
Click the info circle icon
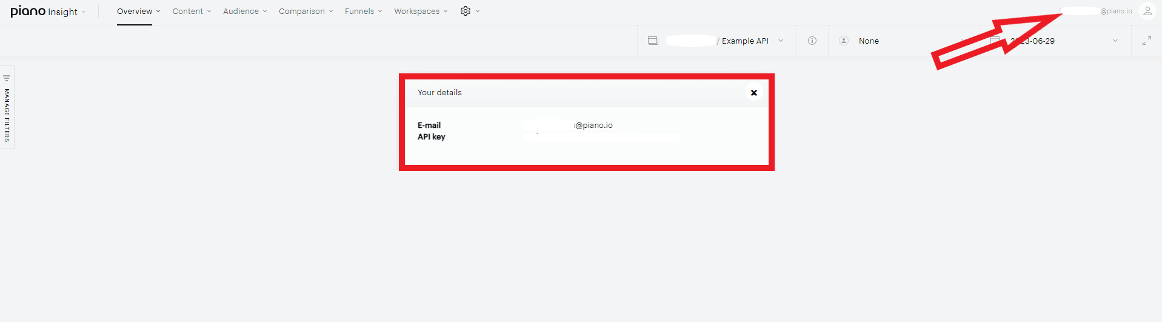812,41
